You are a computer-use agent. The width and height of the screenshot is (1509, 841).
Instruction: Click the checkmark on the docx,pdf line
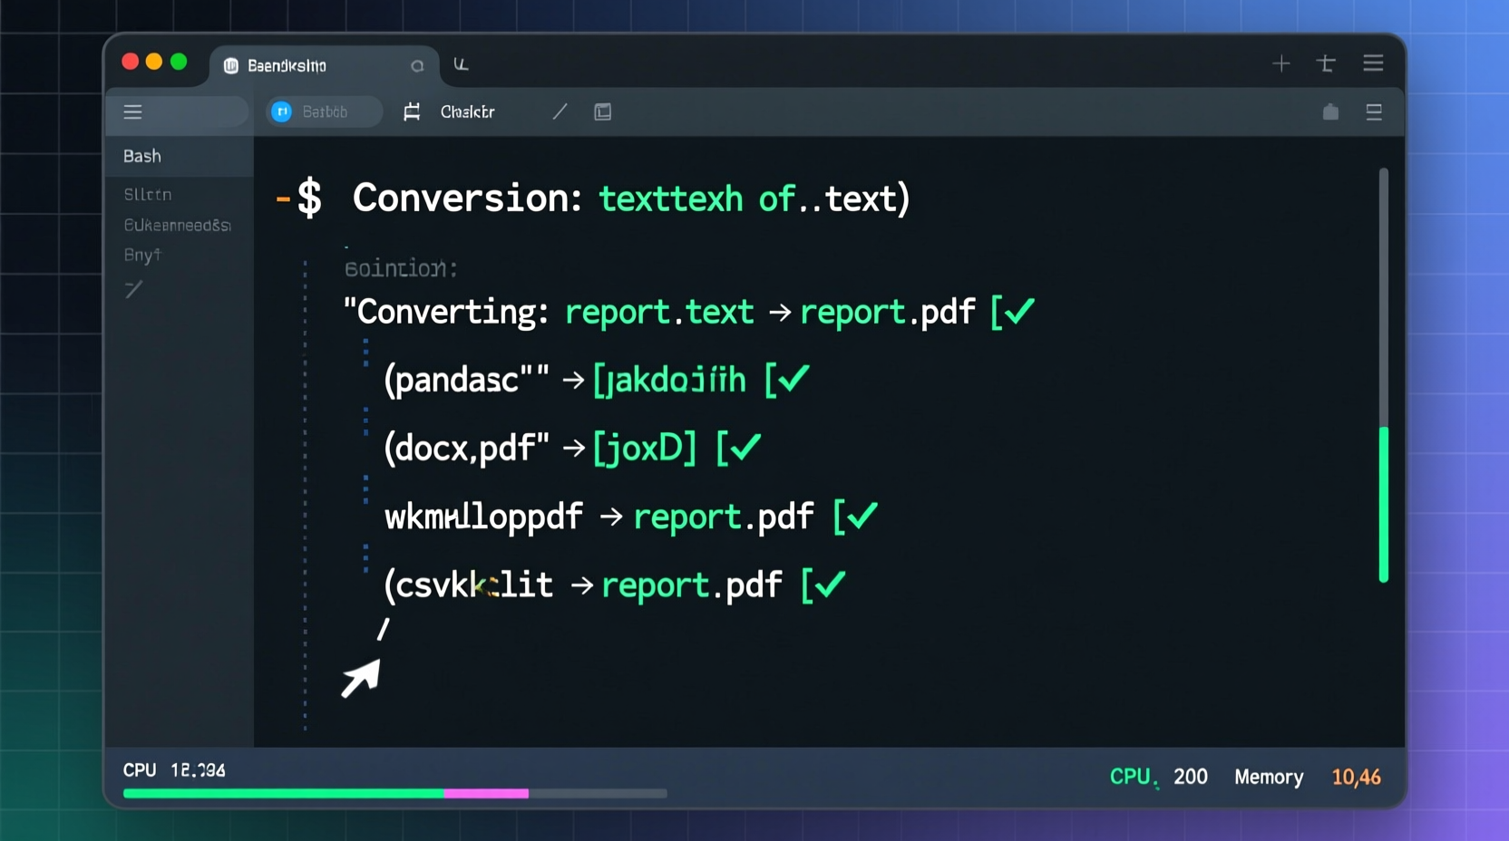[745, 447]
